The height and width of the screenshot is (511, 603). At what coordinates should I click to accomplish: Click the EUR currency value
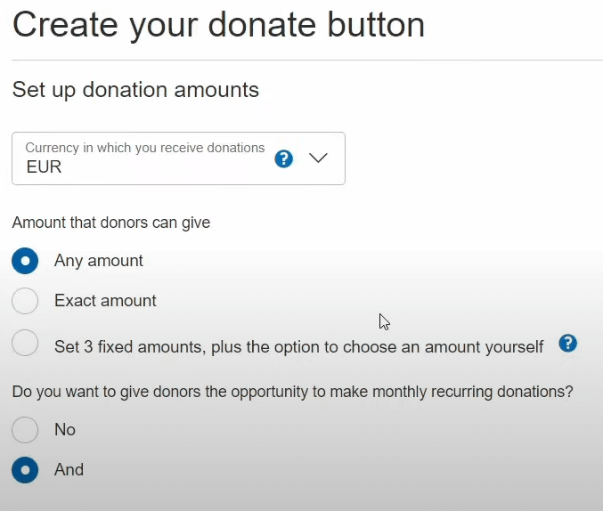pyautogui.click(x=45, y=166)
